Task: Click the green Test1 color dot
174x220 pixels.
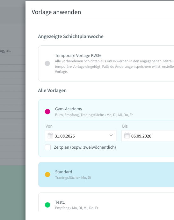Action: click(x=47, y=205)
